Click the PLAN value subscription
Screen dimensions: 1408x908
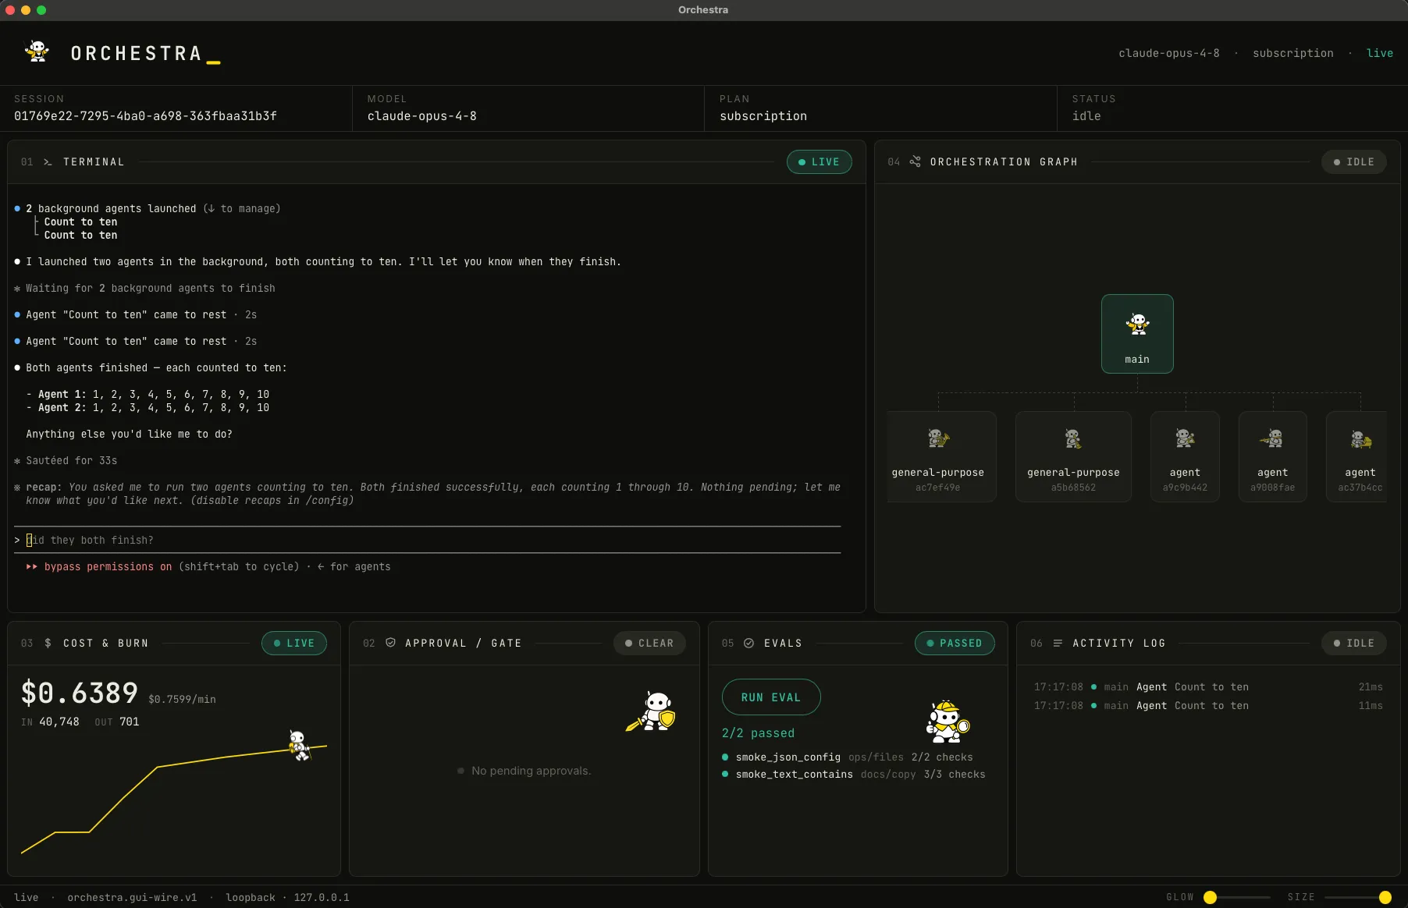coord(763,116)
